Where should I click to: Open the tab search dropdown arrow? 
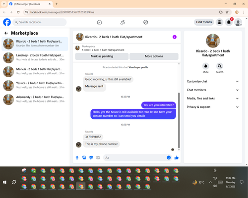pyautogui.click(x=4, y=4)
